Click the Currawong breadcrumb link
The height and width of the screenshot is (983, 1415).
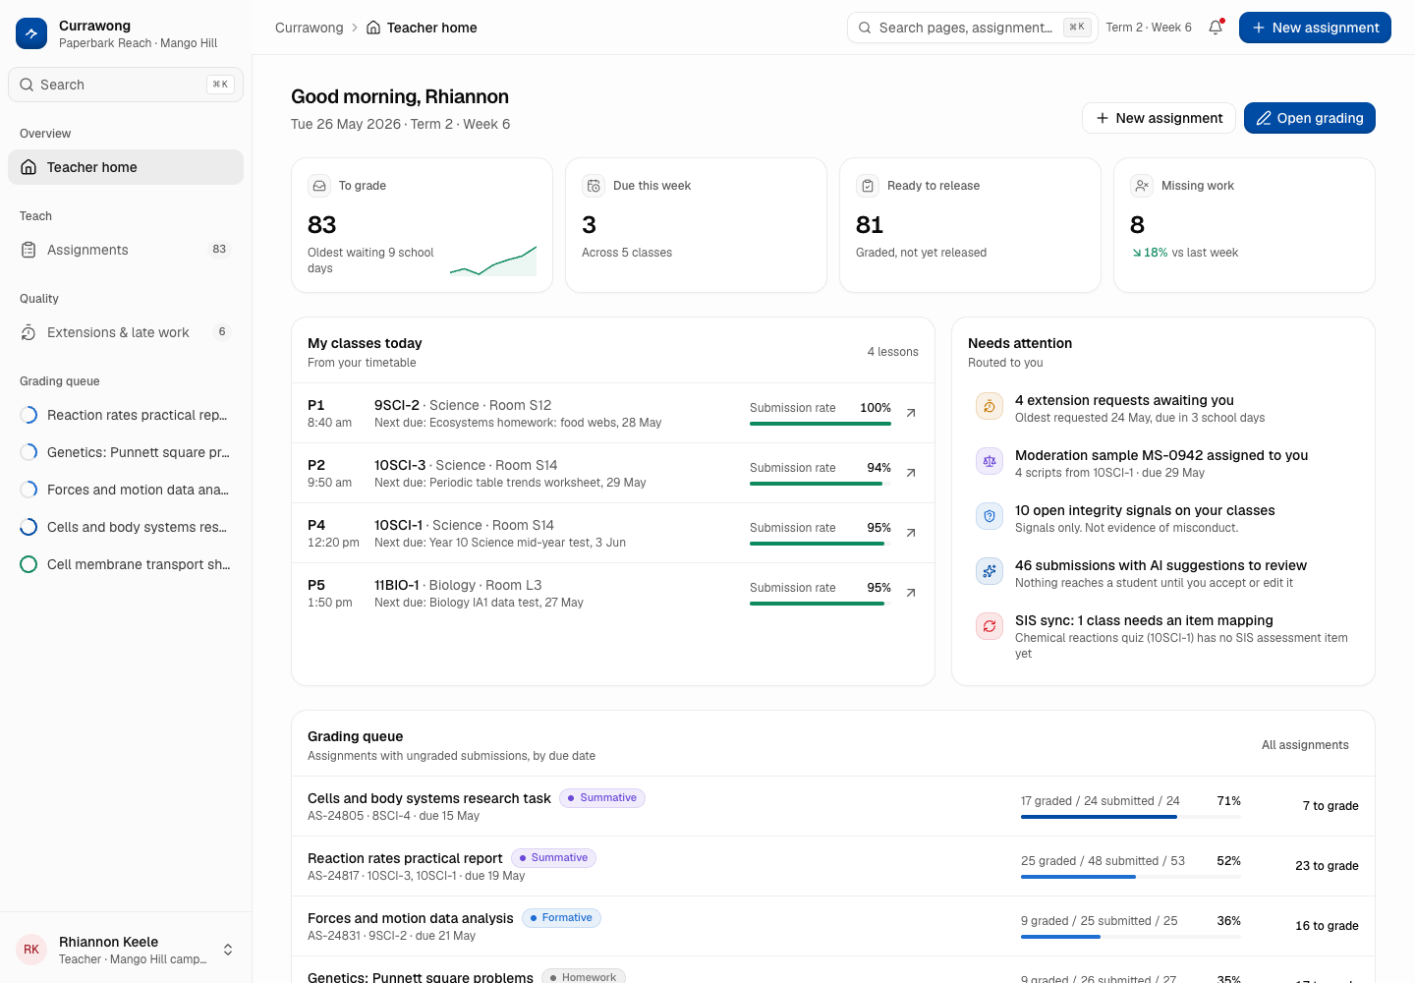coord(310,28)
